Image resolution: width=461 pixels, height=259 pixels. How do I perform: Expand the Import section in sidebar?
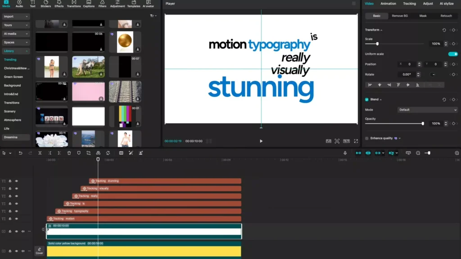point(15,17)
